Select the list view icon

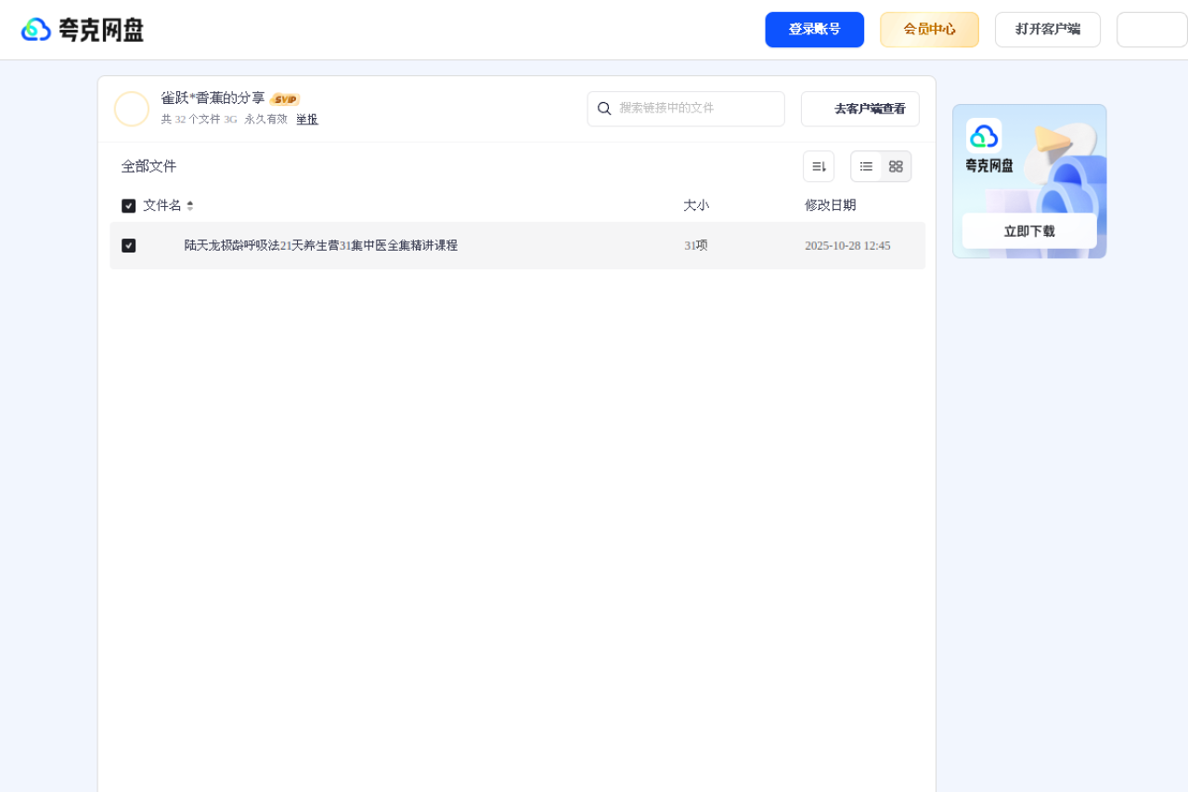(x=866, y=166)
